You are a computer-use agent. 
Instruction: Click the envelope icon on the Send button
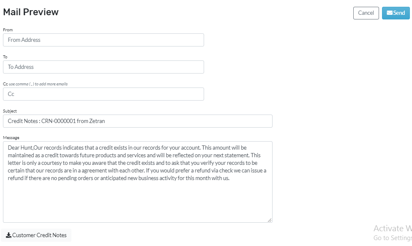click(390, 13)
